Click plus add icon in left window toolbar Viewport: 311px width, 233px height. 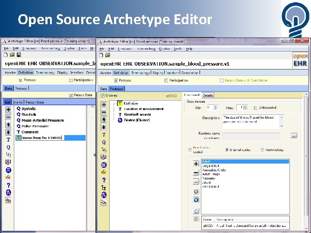8,110
